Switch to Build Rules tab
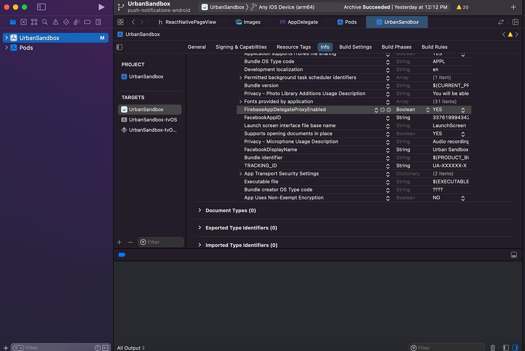The height and width of the screenshot is (351, 525). coord(434,47)
